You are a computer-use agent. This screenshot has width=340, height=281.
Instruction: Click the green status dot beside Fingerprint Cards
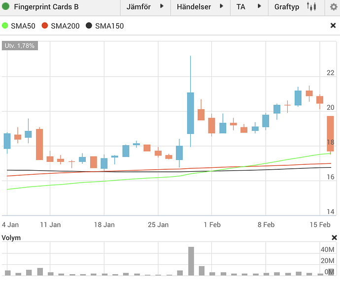[5, 6]
